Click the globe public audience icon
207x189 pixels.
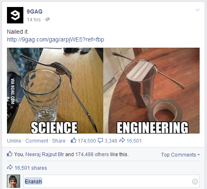tap(48, 19)
